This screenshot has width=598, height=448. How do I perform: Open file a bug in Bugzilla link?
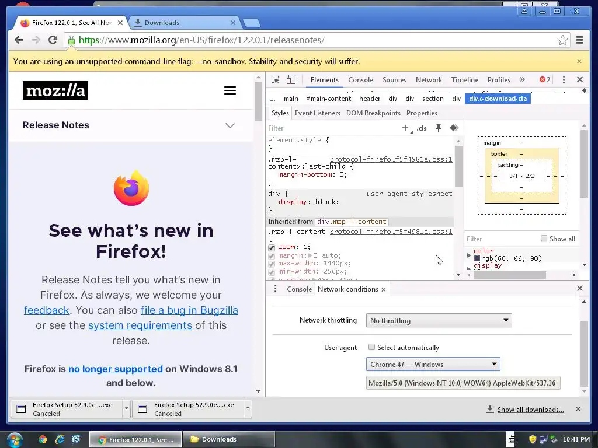(x=189, y=310)
